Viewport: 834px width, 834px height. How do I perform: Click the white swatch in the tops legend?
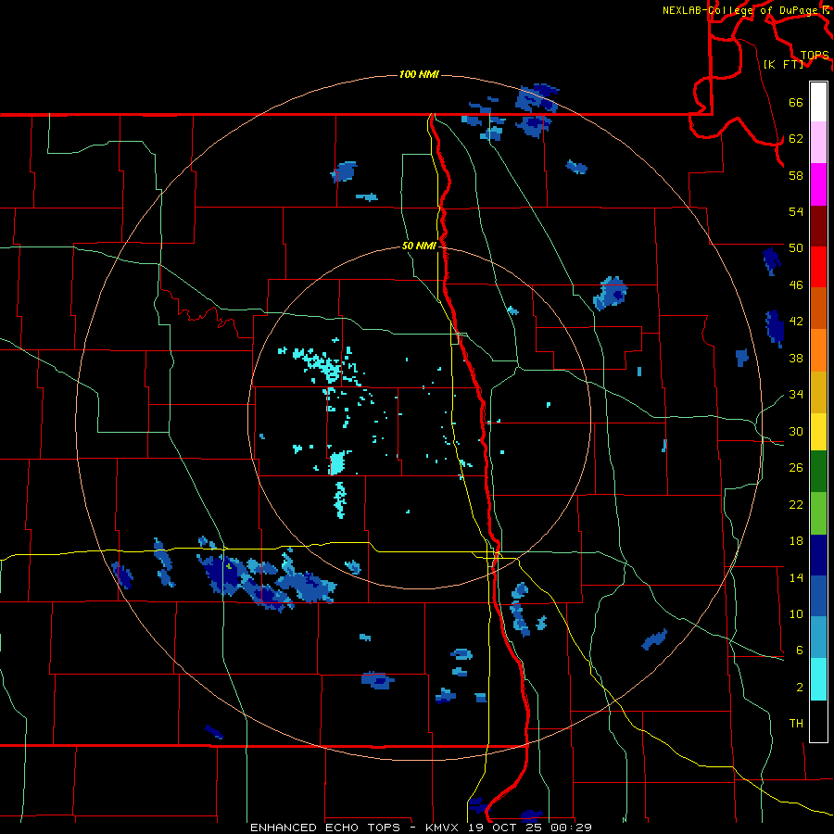tap(818, 102)
